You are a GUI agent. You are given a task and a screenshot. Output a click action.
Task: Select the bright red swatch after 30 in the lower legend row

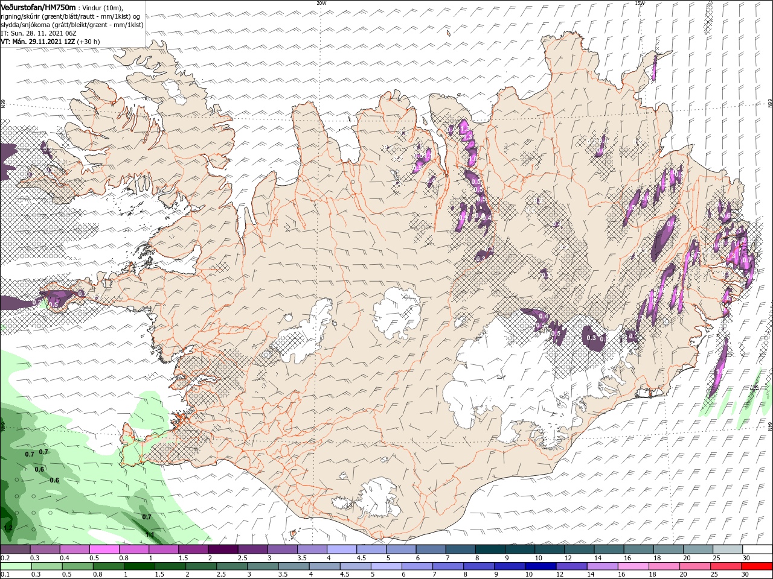coord(756,566)
